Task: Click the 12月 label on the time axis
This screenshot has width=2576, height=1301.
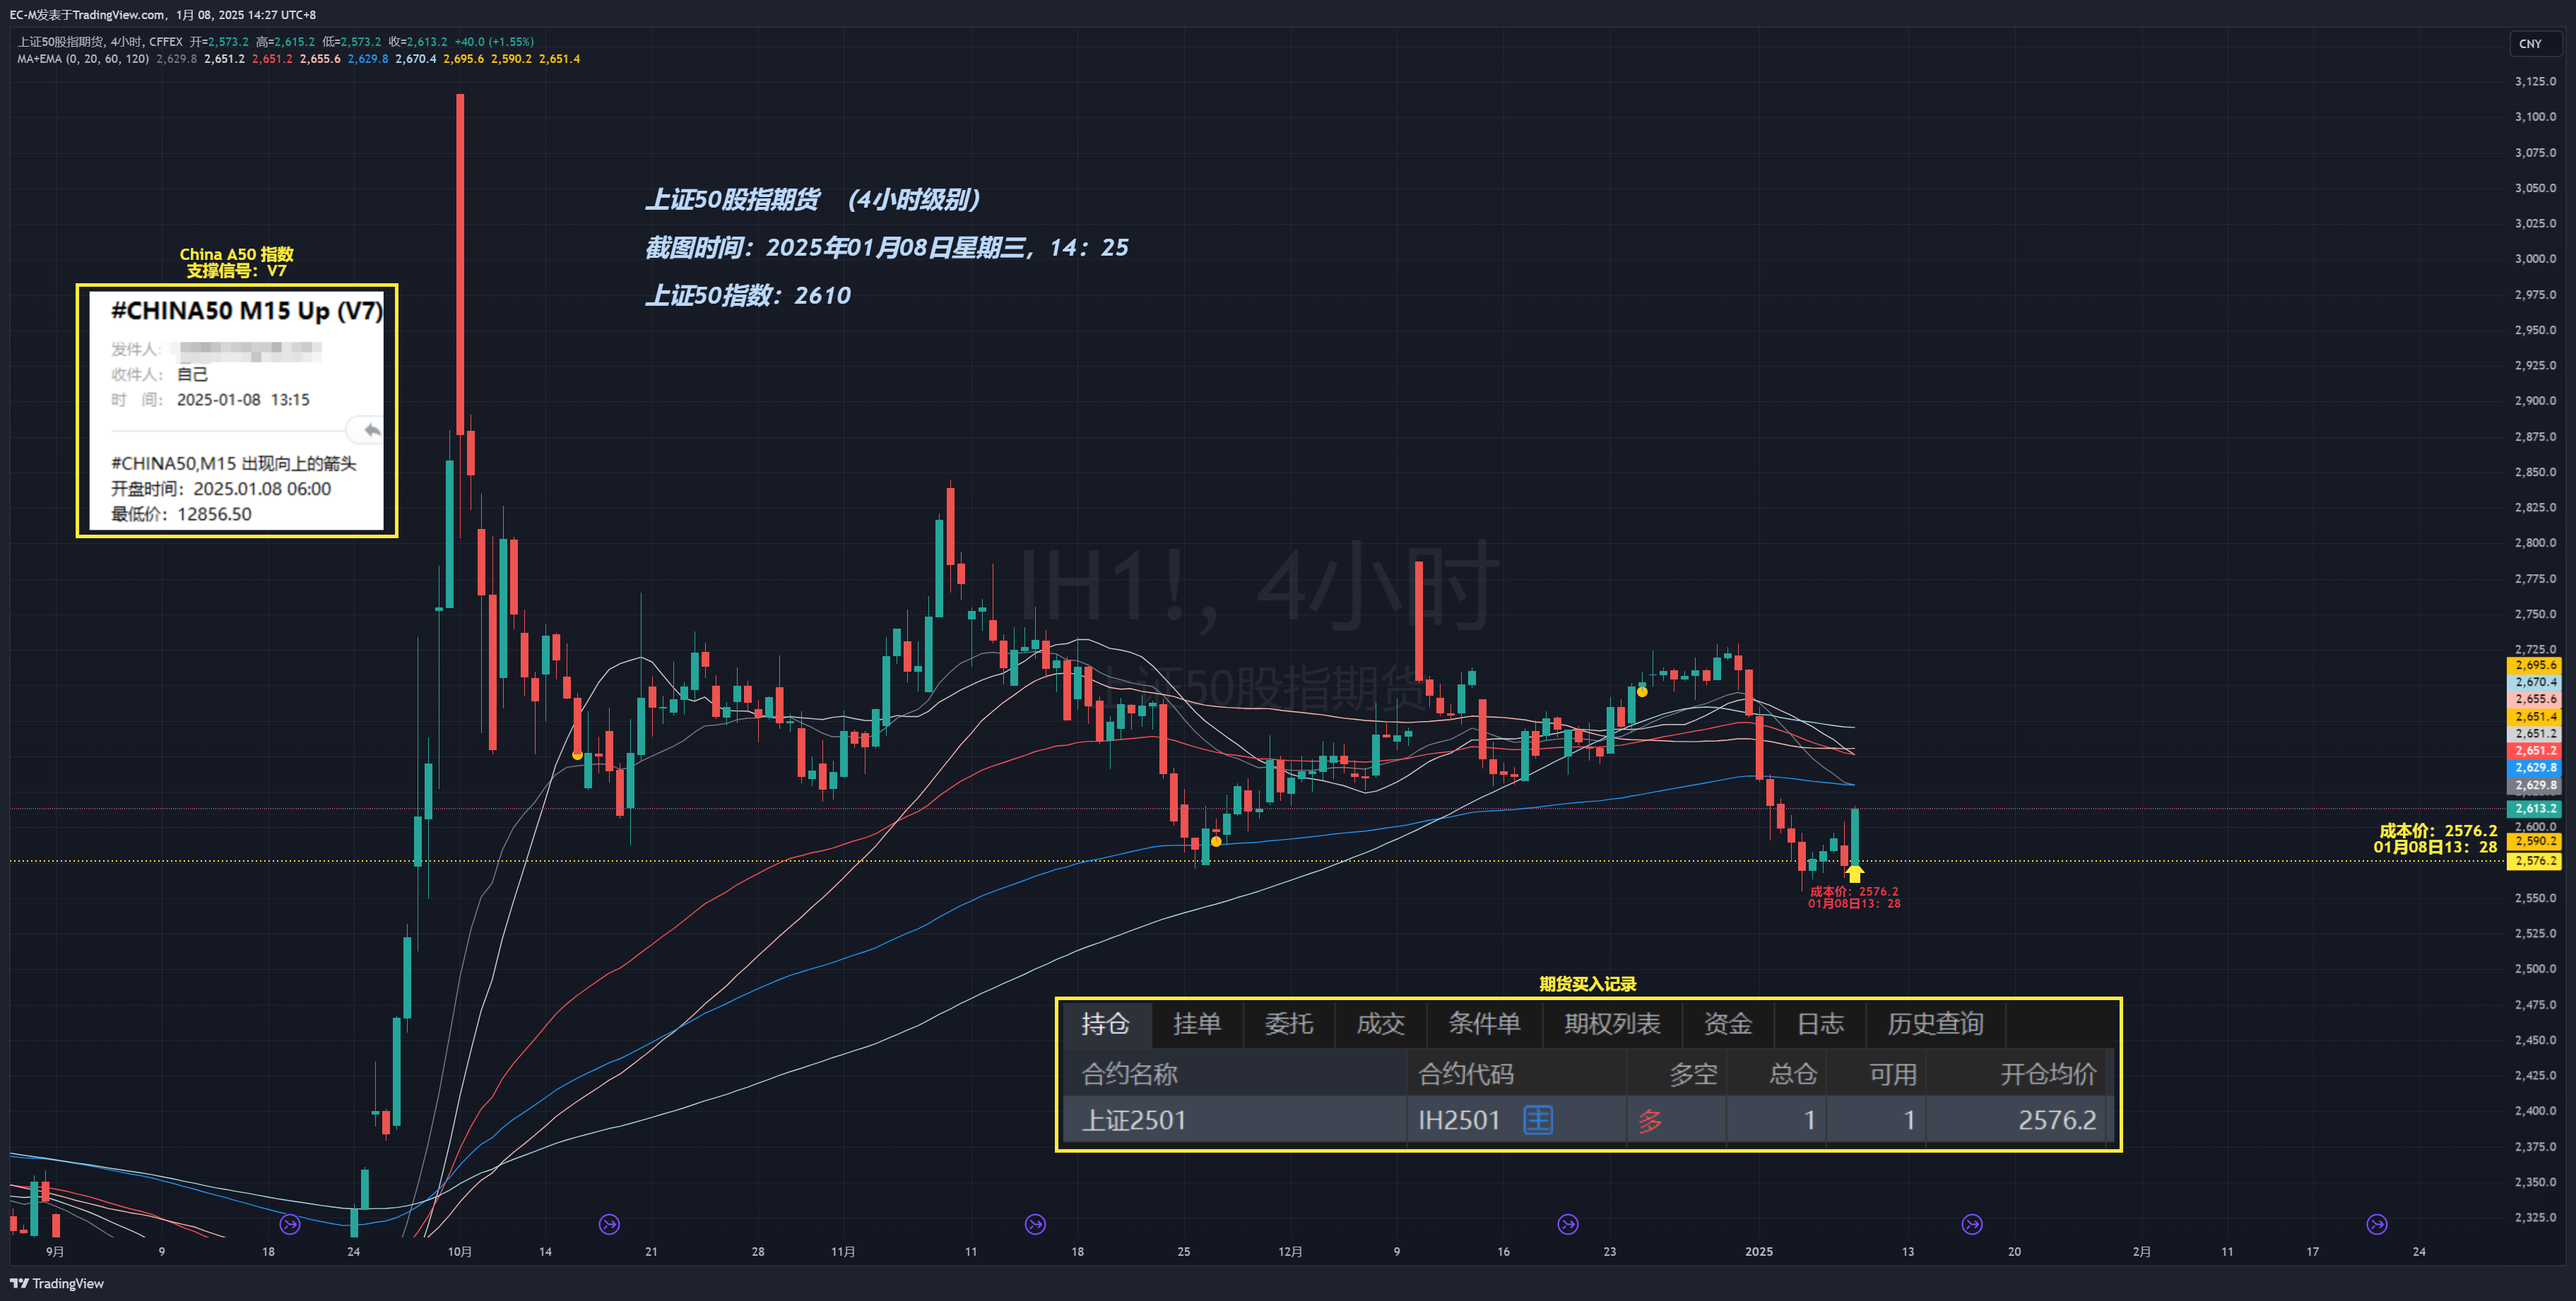Action: point(1290,1252)
